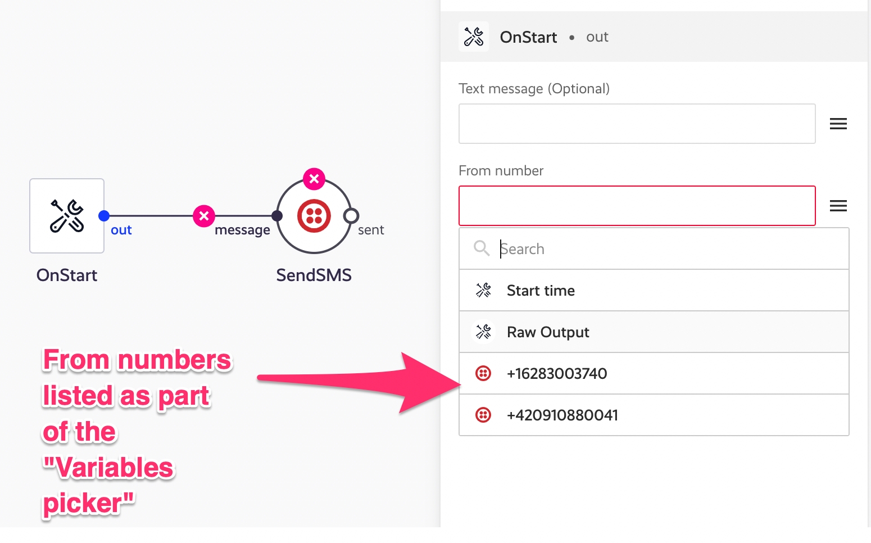
Task: Open variables menu for From number field
Action: tap(838, 206)
